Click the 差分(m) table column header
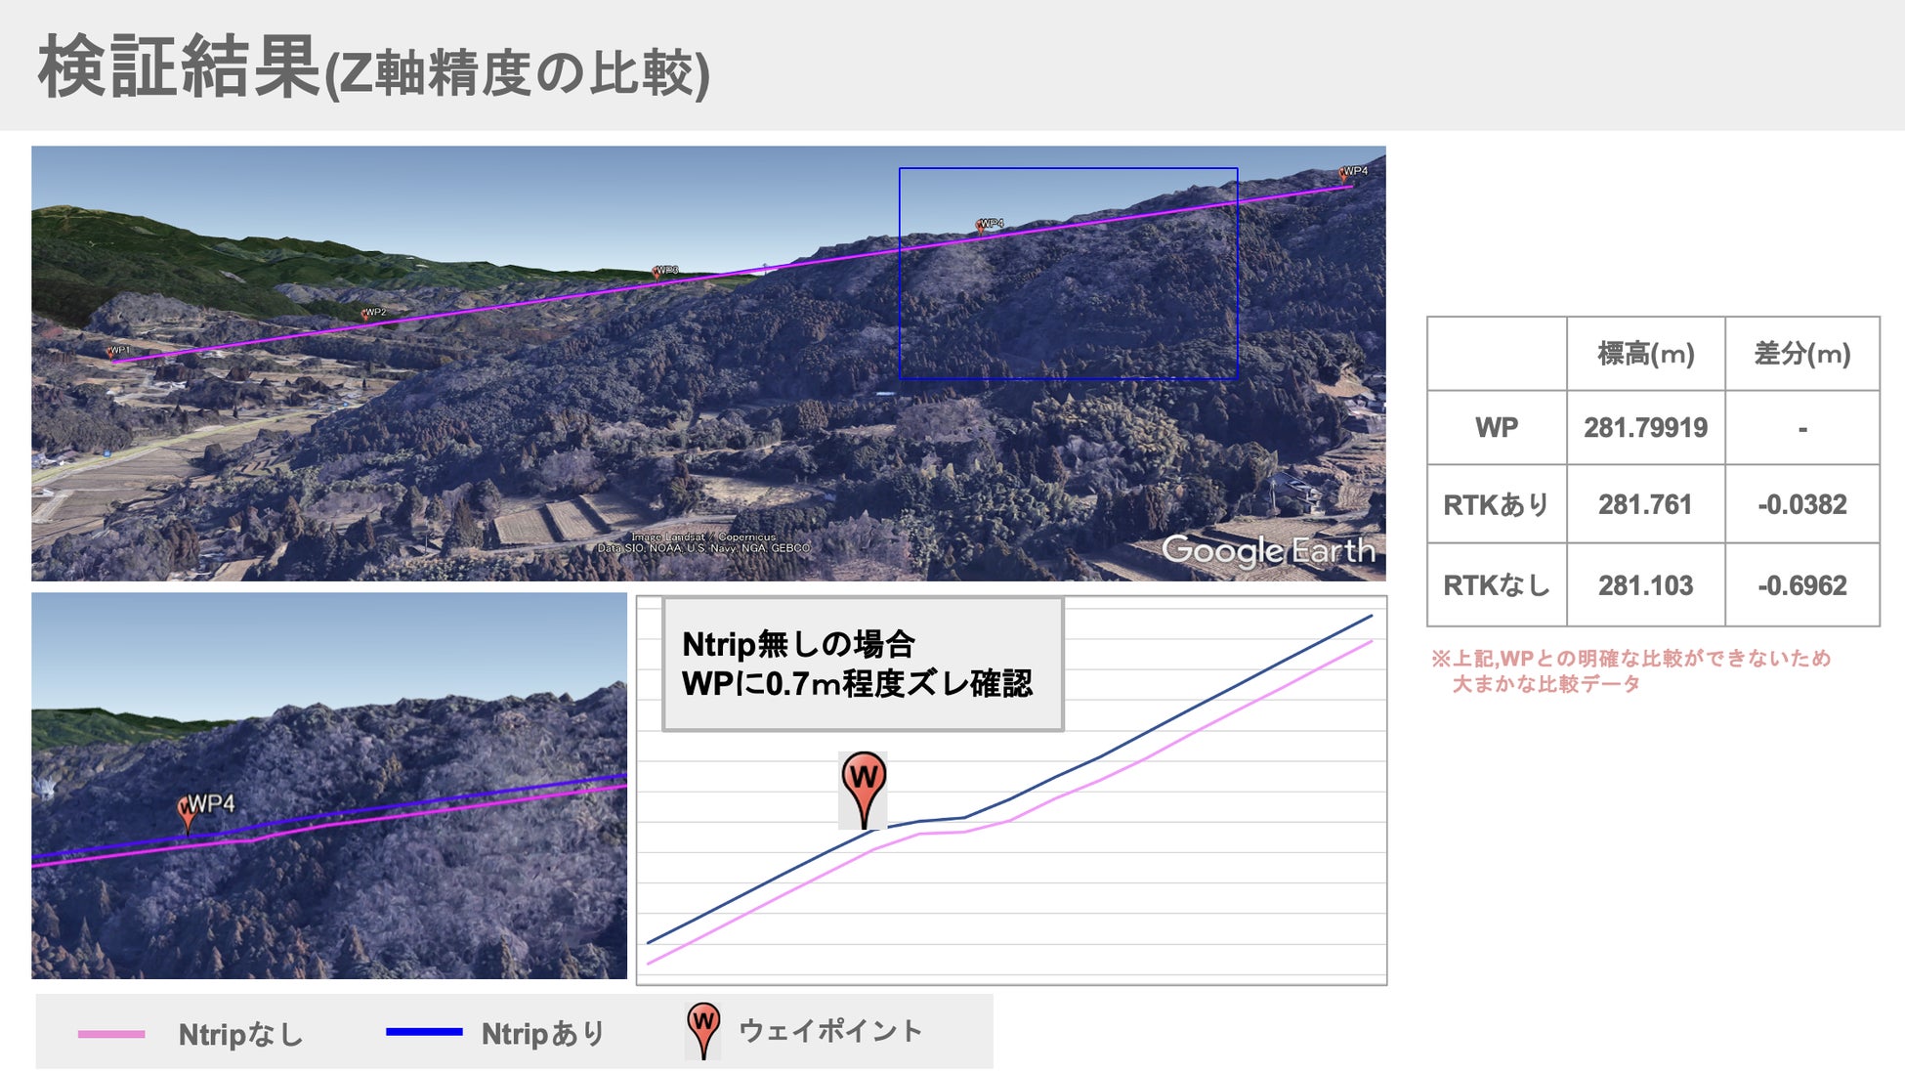This screenshot has width=1905, height=1074. [x=1801, y=354]
